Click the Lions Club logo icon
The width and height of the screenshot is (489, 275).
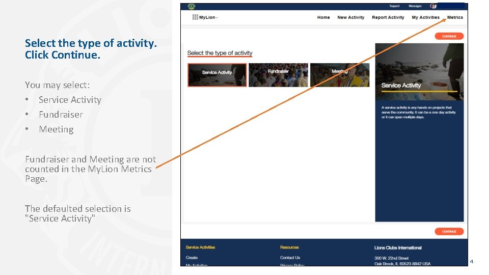pos(192,6)
